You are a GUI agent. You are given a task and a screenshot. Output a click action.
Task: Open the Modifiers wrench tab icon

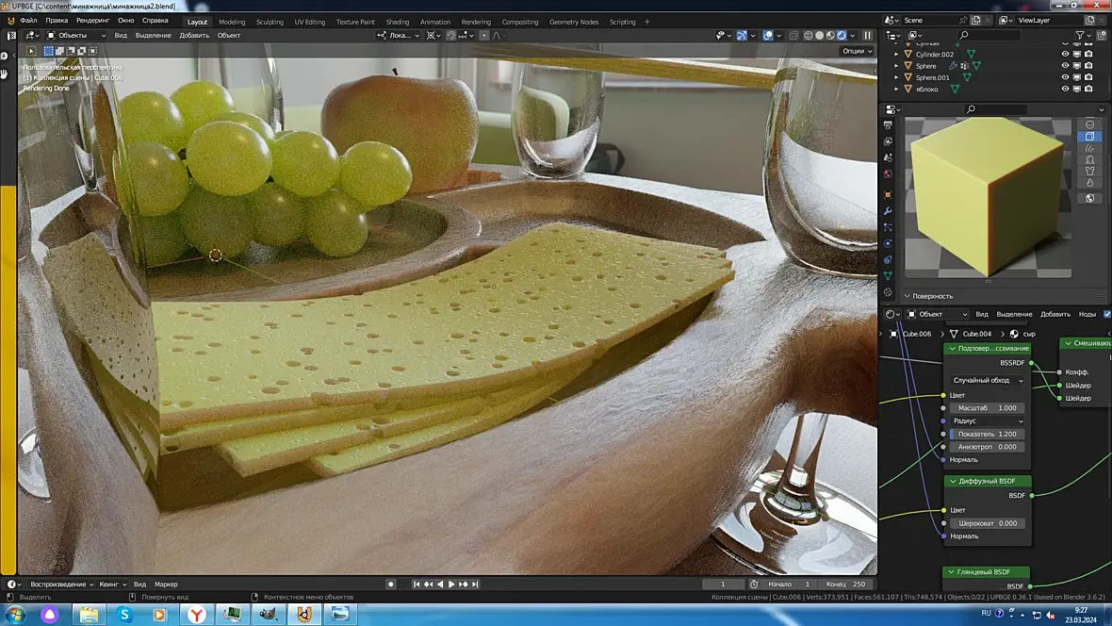(888, 211)
